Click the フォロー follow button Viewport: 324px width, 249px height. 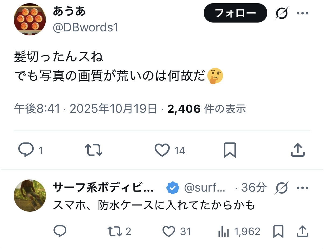[x=235, y=13]
